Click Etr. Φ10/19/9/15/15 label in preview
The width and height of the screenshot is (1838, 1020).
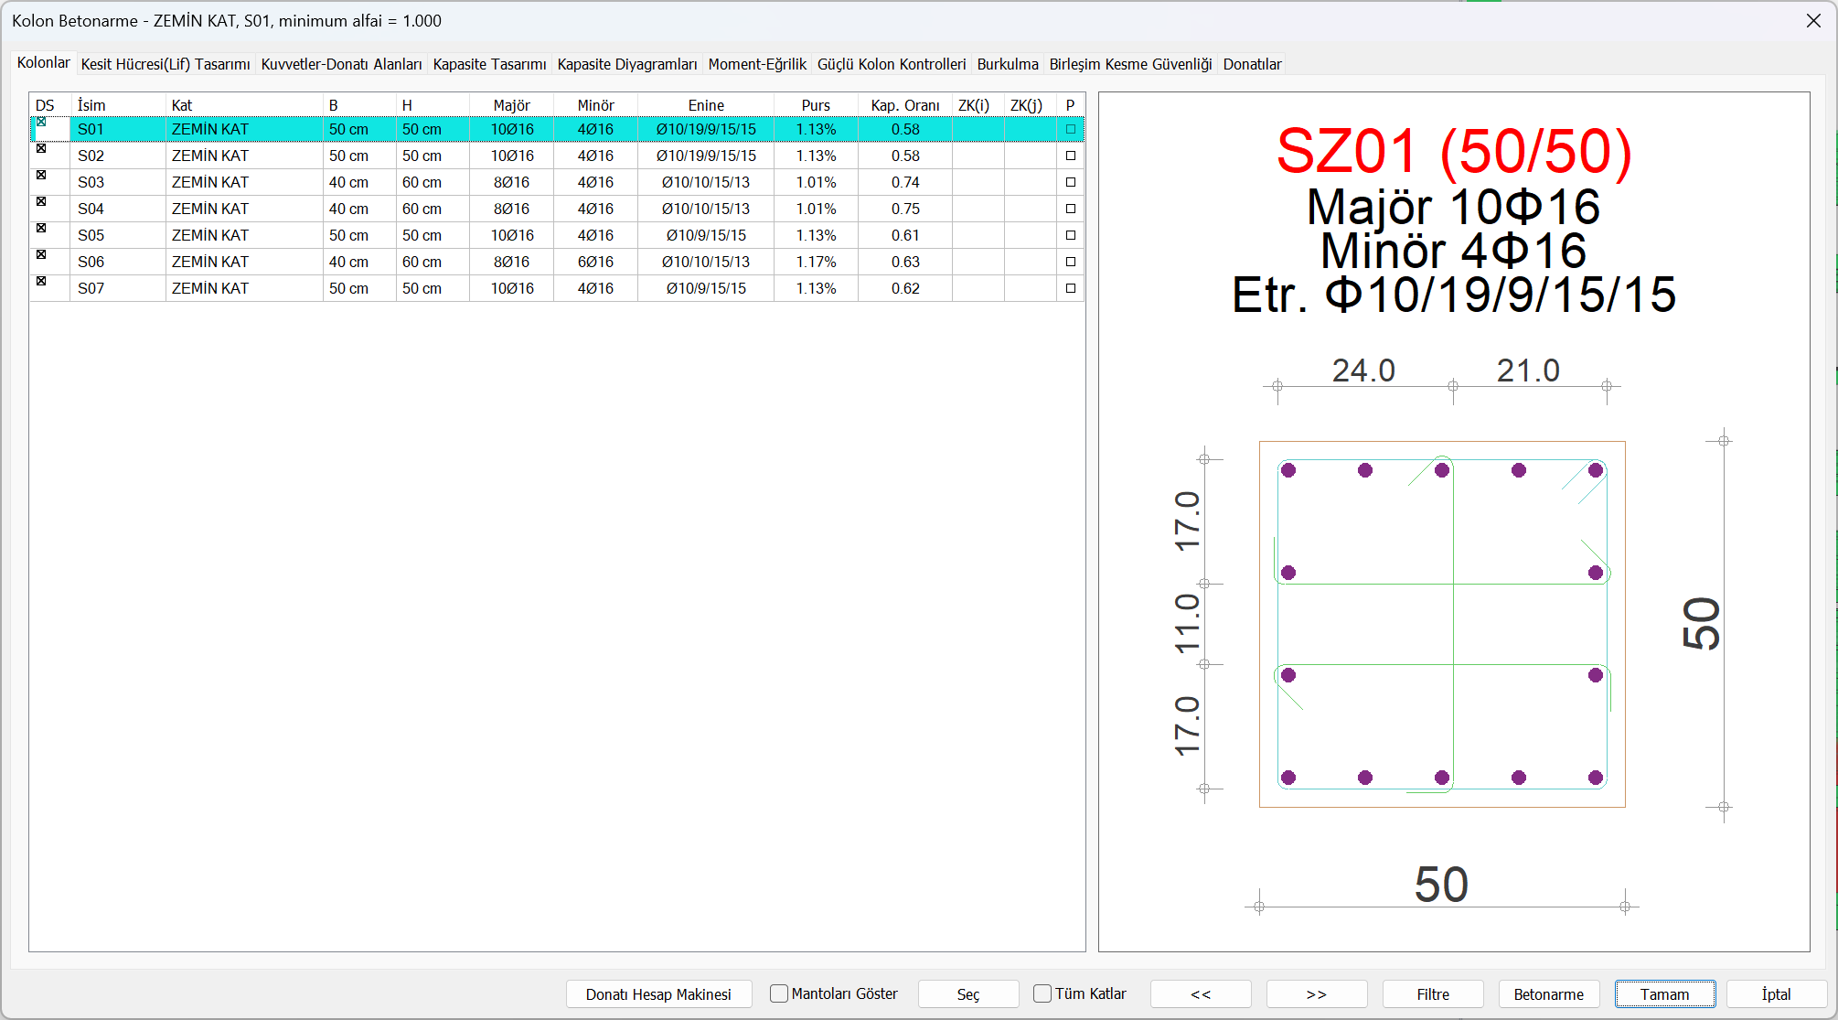point(1454,295)
